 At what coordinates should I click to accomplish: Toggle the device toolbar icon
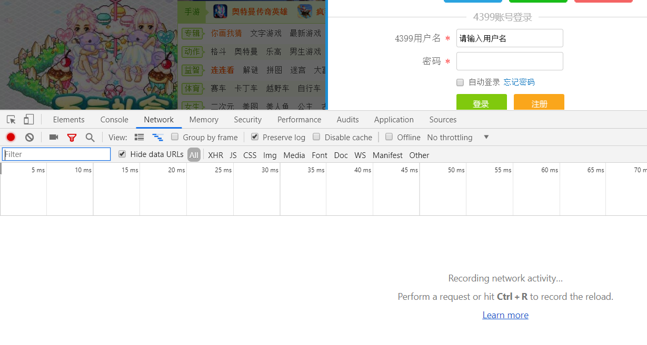[x=29, y=120]
